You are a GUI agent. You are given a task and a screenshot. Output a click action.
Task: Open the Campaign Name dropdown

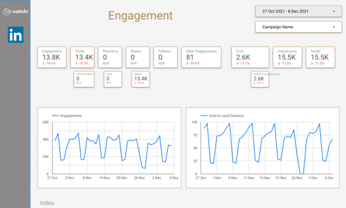tap(298, 27)
